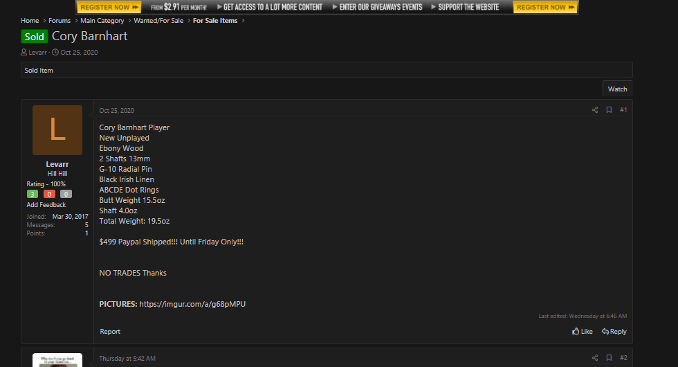Click the red negative feedback count
Image resolution: width=678 pixels, height=367 pixels.
(x=49, y=194)
